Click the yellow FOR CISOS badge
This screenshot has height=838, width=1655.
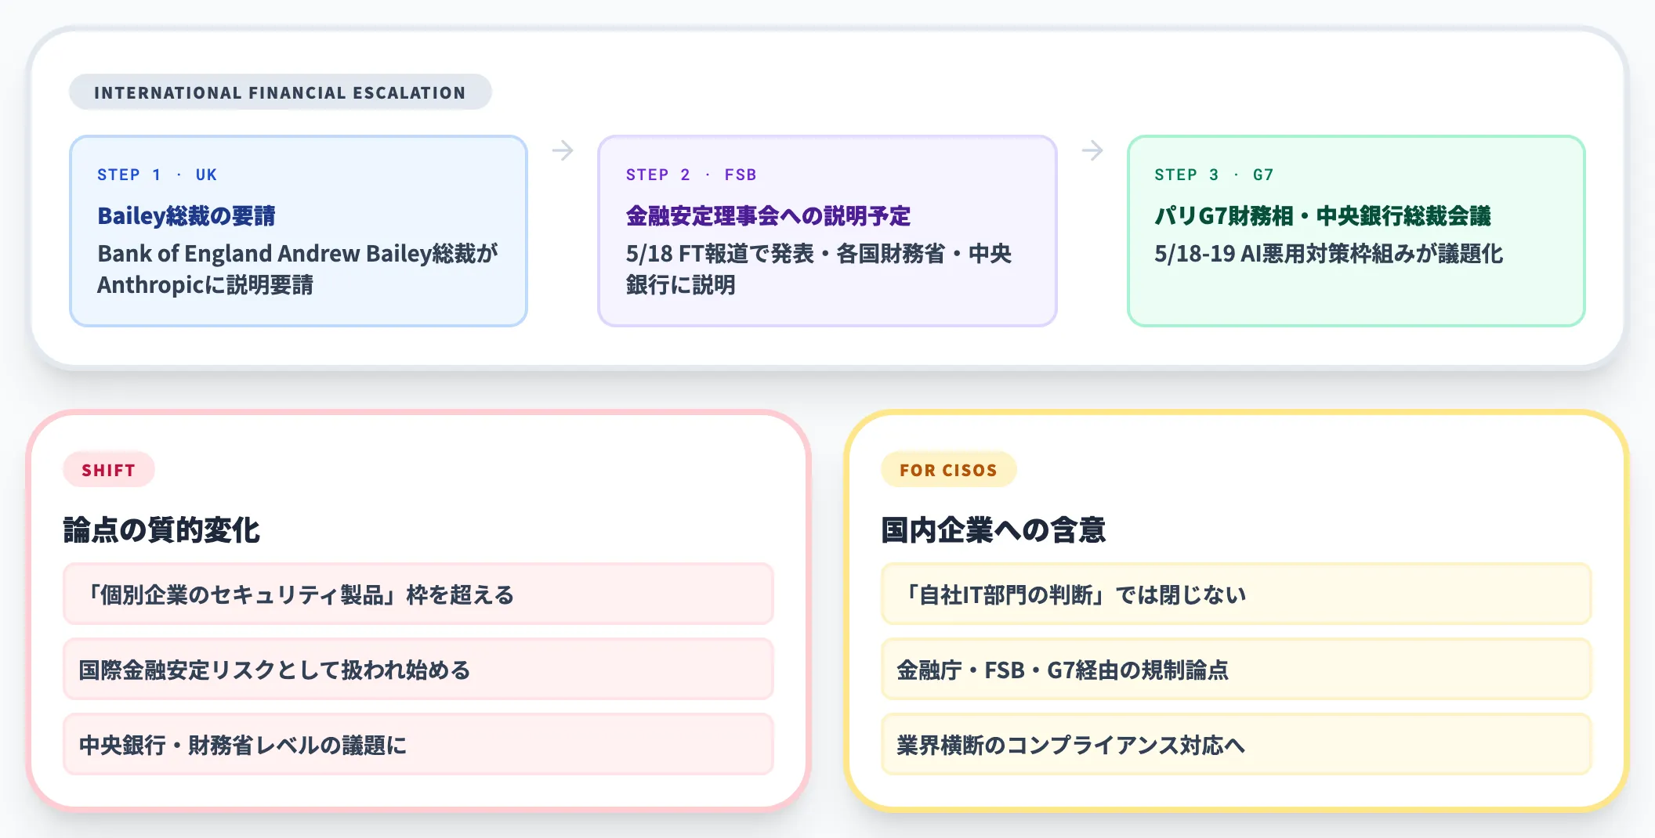click(948, 470)
